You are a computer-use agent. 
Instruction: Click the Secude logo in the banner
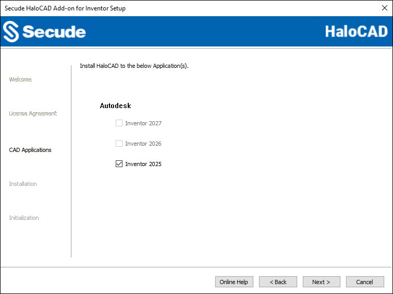pos(45,32)
